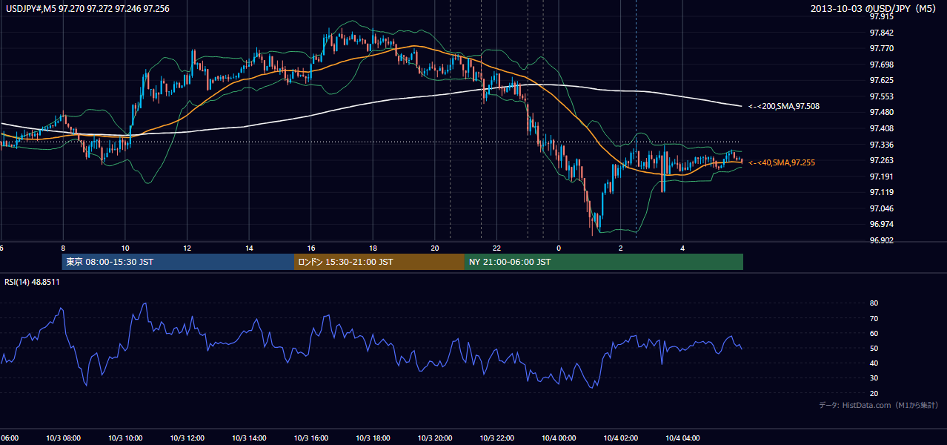Click the 97.698 price axis label
Image resolution: width=947 pixels, height=445 pixels.
pyautogui.click(x=882, y=65)
